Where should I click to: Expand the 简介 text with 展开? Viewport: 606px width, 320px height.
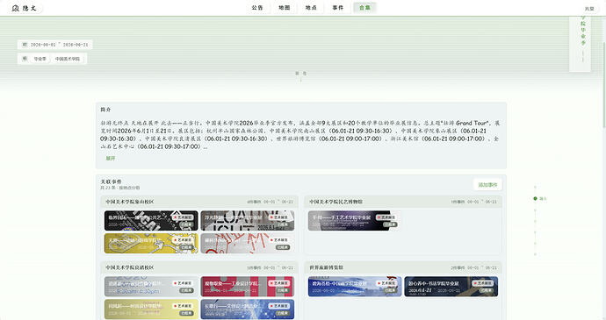pyautogui.click(x=111, y=159)
